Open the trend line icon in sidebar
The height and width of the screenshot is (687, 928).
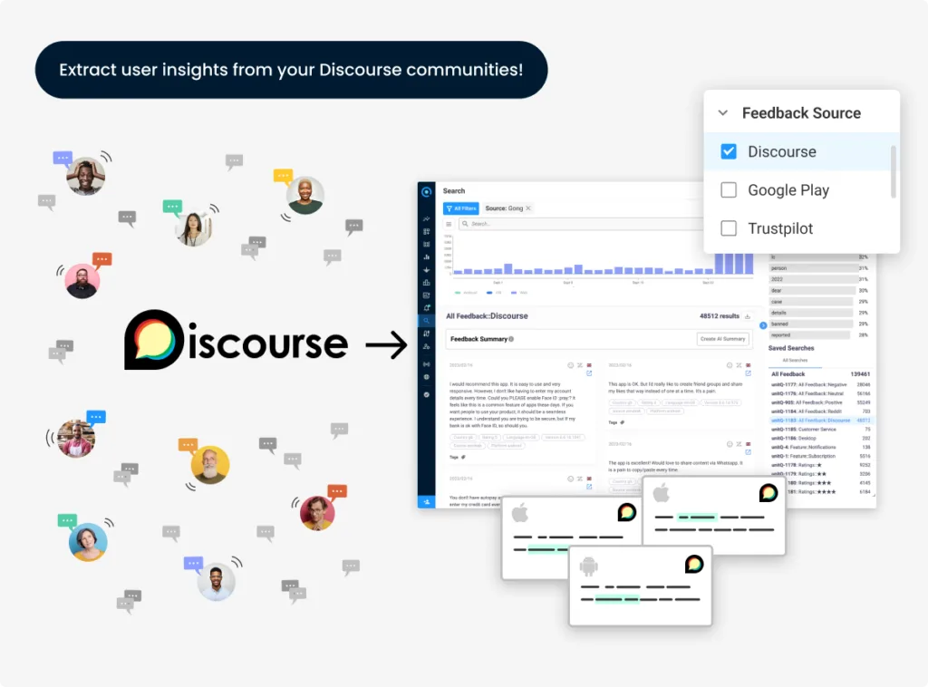(426, 219)
